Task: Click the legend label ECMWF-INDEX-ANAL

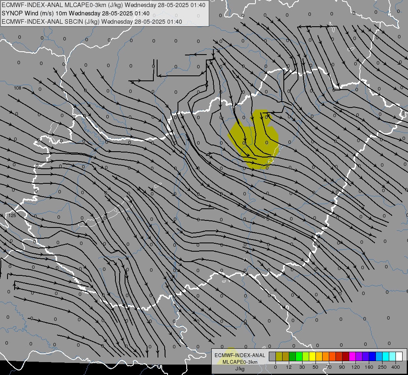Action: (240, 355)
